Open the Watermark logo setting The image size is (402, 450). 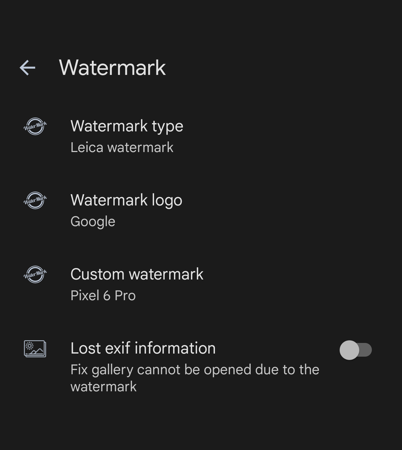tap(126, 200)
